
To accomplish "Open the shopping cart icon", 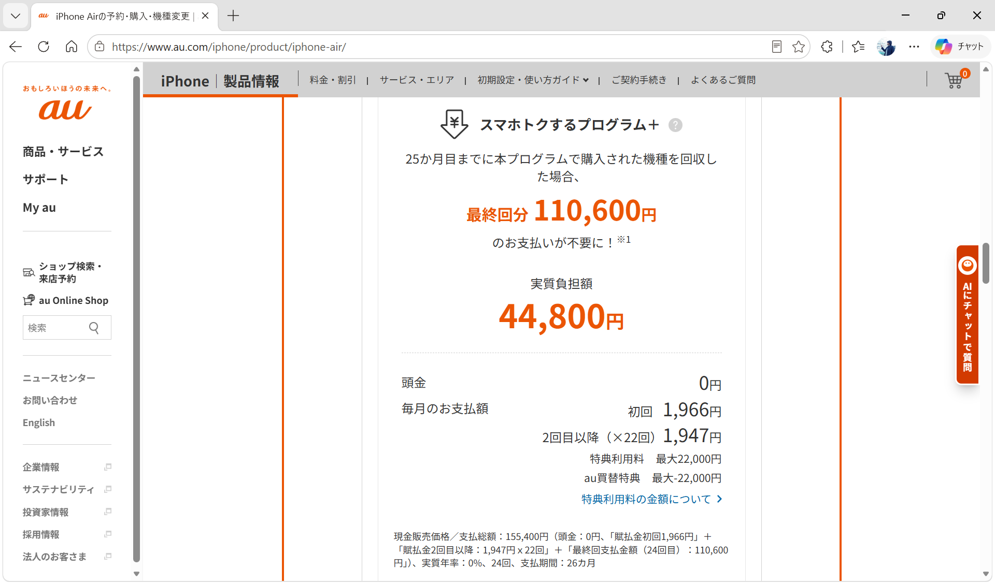I will (954, 80).
